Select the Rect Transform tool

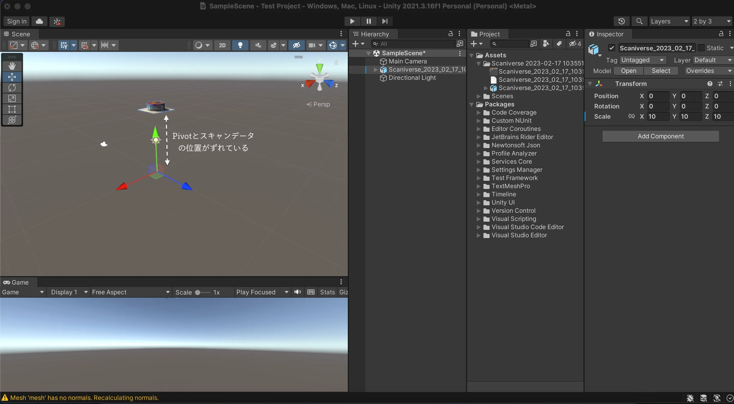[x=12, y=109]
